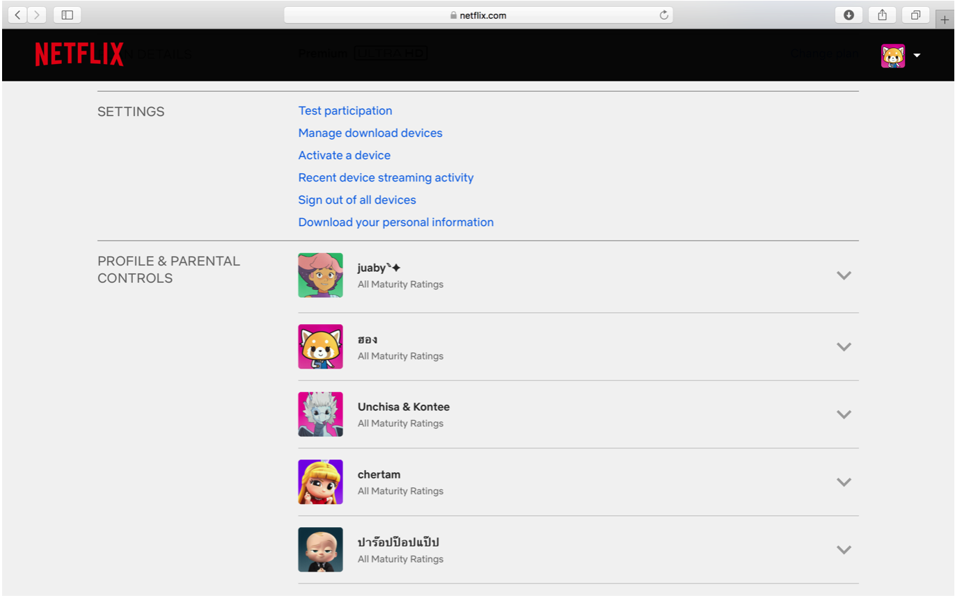Open the Safari downloads icon
This screenshot has height=598, width=955.
(849, 15)
